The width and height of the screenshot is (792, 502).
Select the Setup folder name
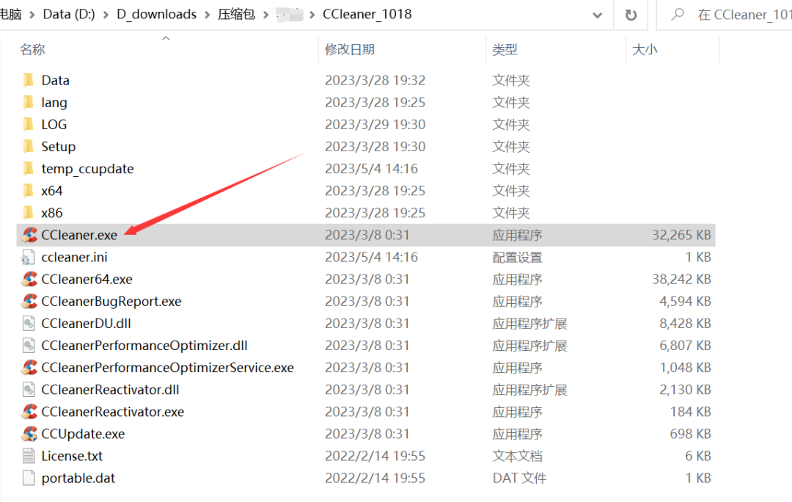[x=59, y=147]
